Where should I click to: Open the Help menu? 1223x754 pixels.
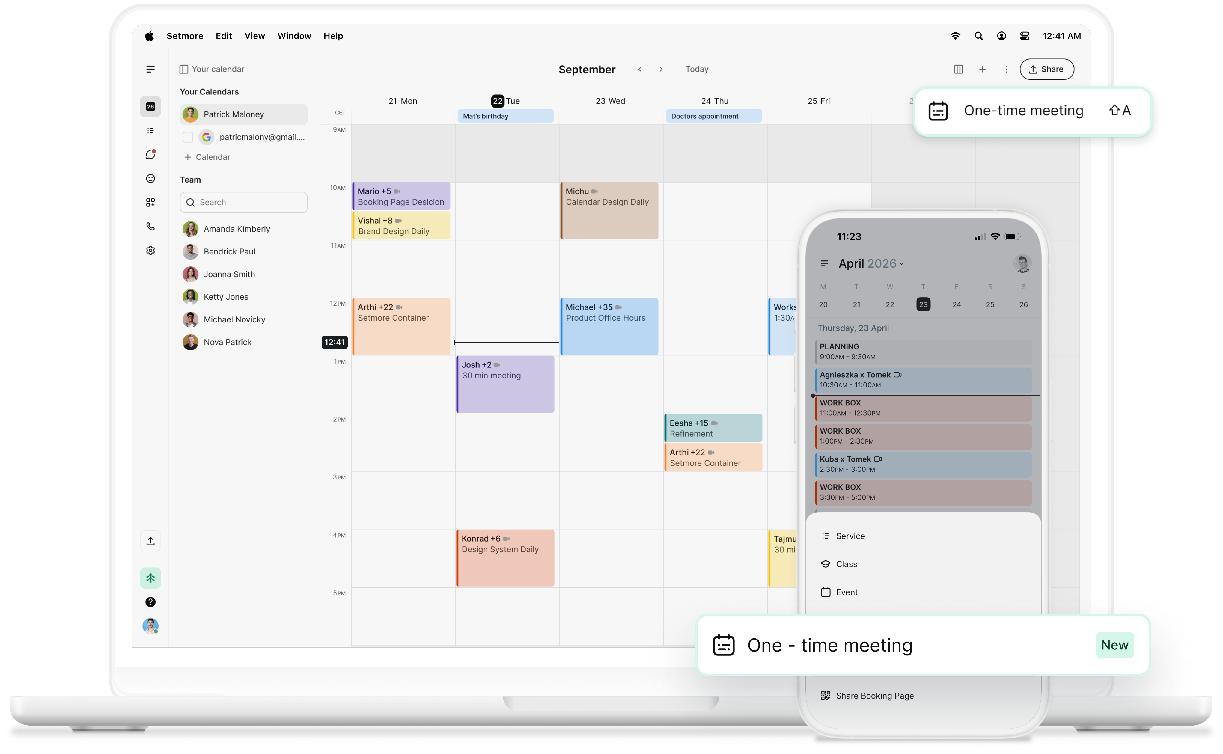coord(333,36)
